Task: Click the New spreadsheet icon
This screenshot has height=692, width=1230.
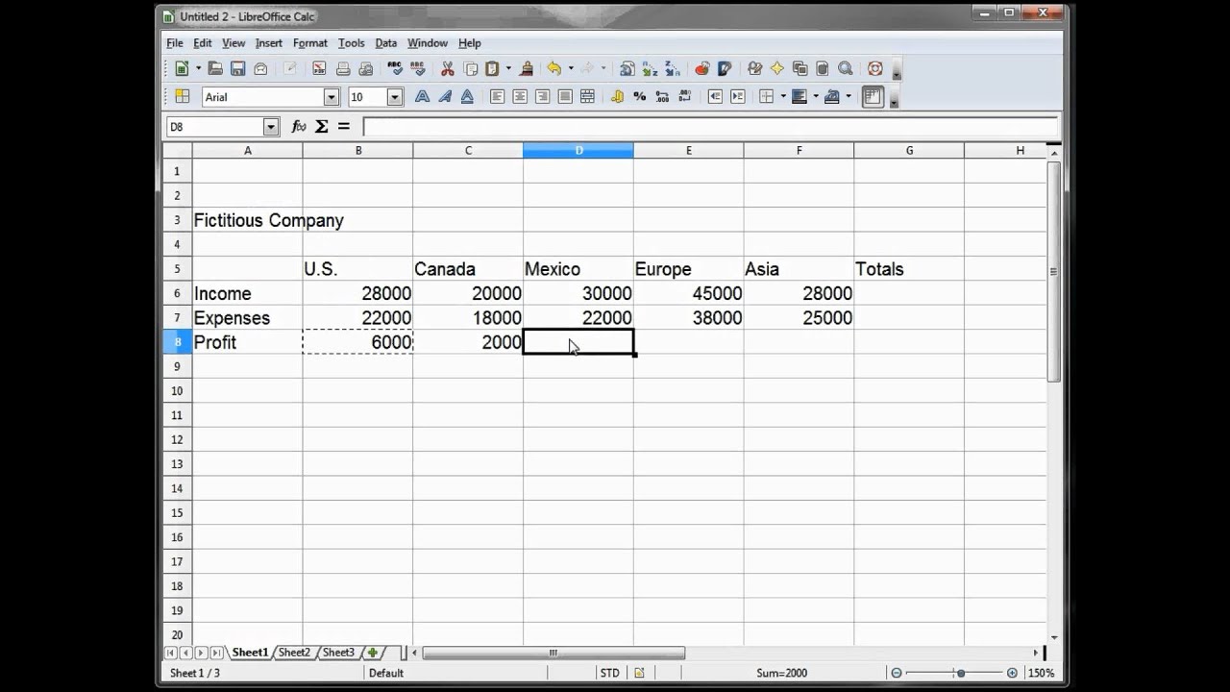Action: tap(182, 69)
